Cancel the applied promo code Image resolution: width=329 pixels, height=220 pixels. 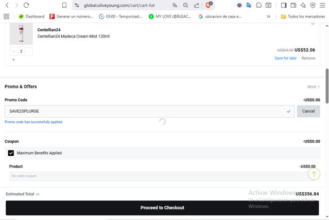coord(308,111)
